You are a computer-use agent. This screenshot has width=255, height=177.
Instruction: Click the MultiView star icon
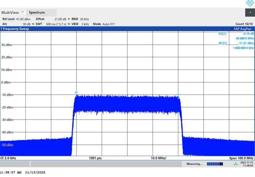[x=23, y=12]
